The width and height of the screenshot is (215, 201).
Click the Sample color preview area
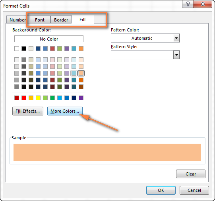tap(107, 152)
